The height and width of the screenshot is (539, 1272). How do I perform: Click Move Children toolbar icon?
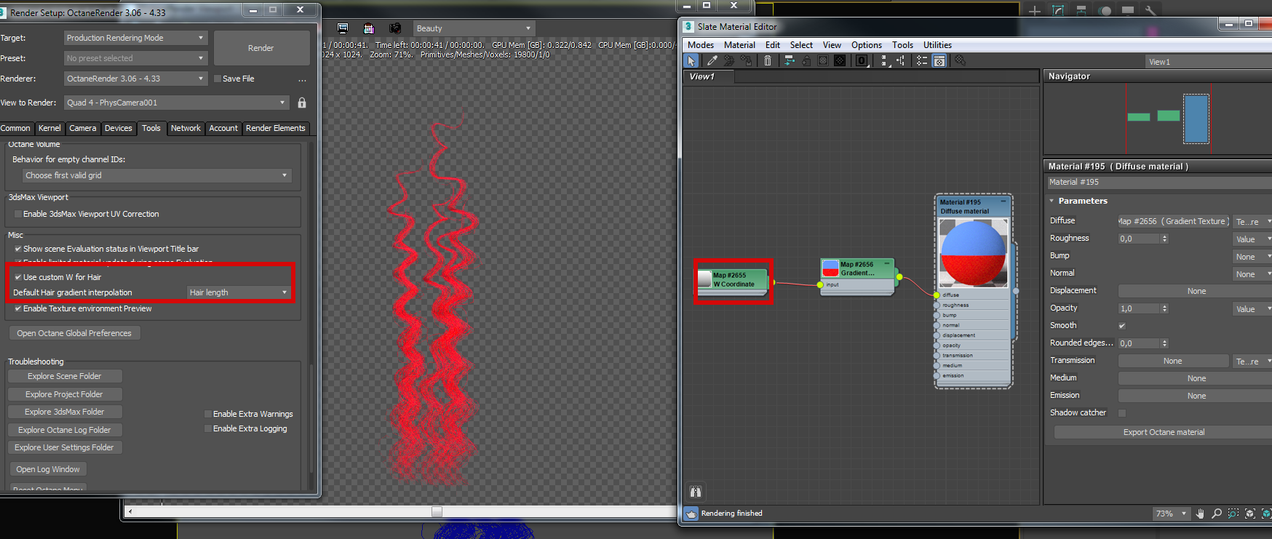click(789, 61)
